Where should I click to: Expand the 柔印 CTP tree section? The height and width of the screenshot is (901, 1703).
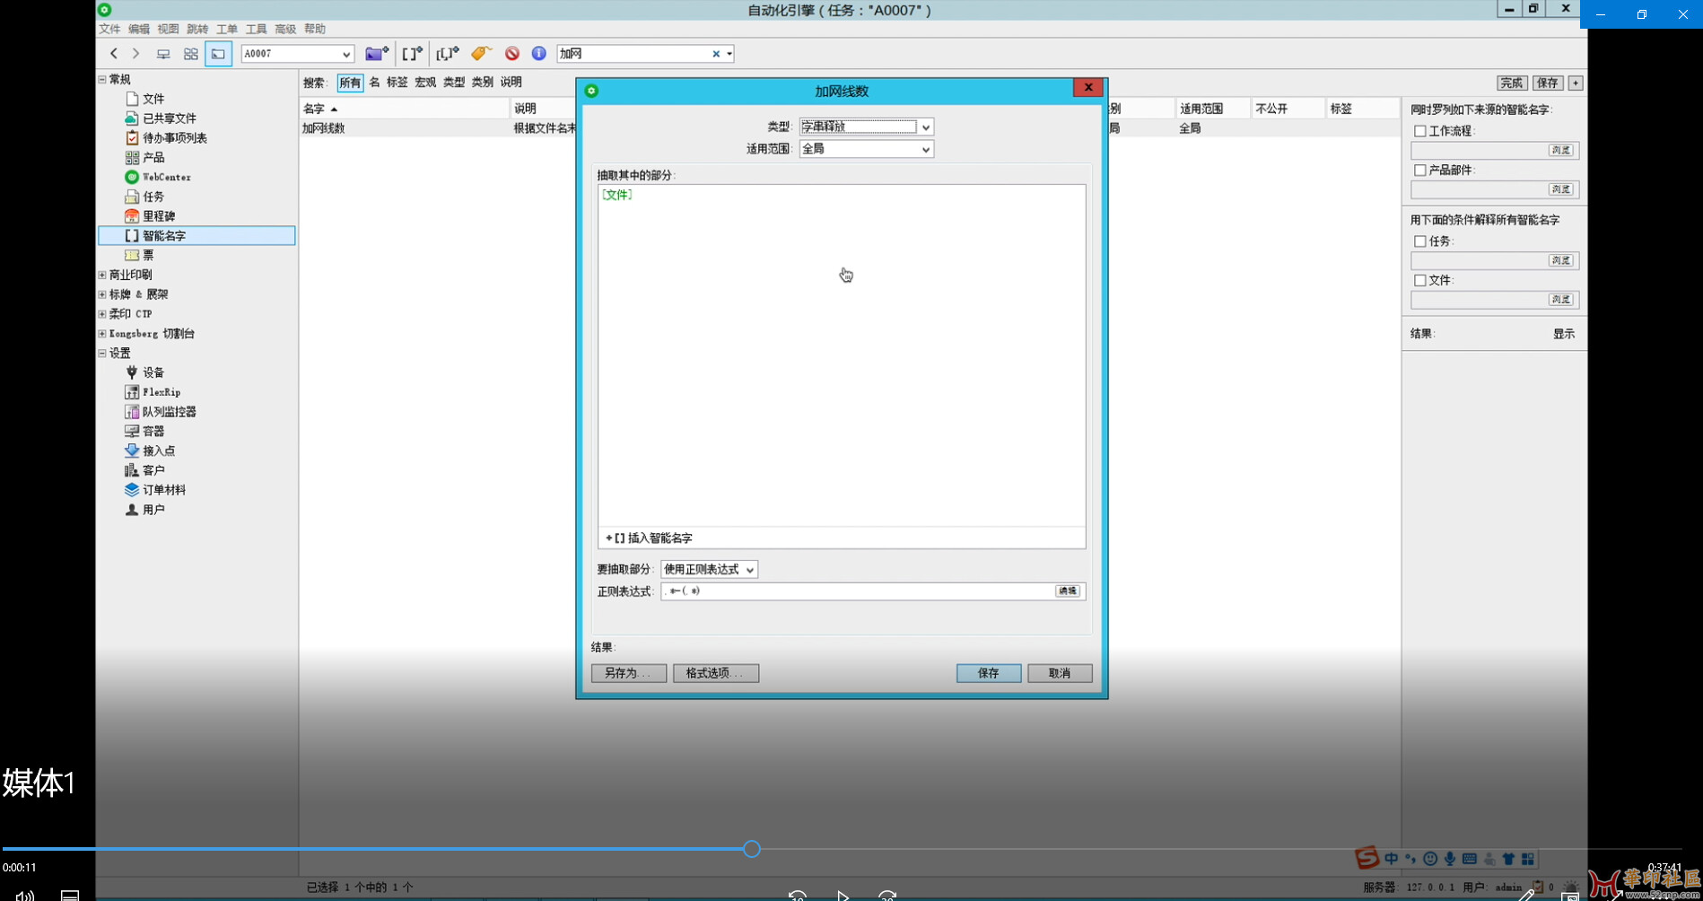click(102, 315)
